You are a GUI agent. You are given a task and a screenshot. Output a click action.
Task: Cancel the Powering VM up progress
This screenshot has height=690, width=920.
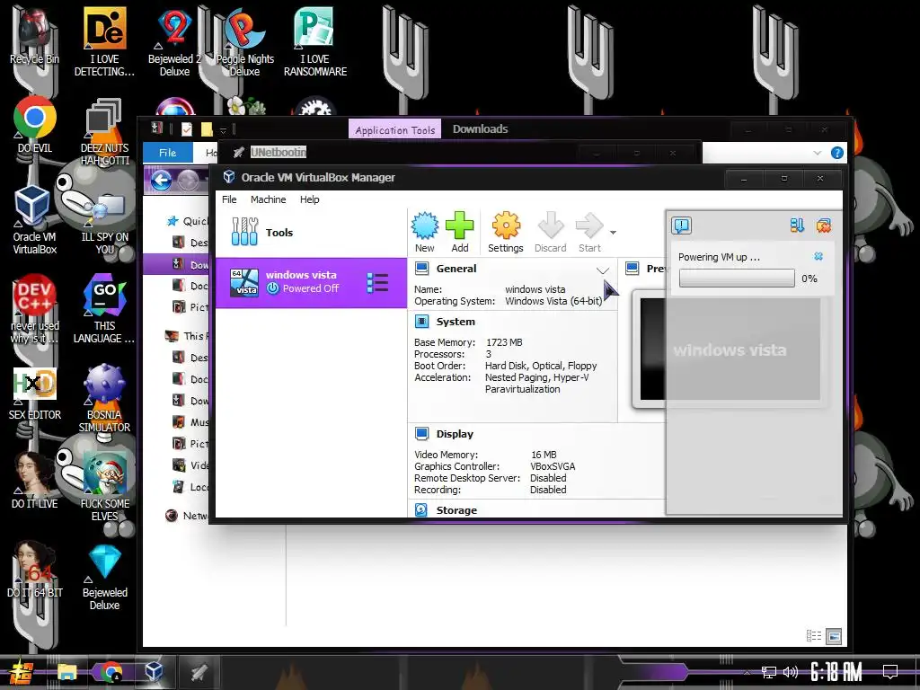tap(818, 256)
